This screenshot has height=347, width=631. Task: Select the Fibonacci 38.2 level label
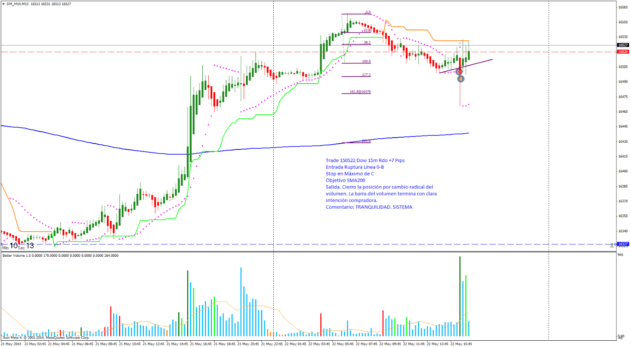[x=367, y=42]
